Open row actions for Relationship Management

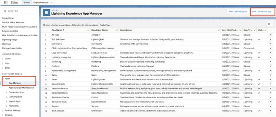270,71
